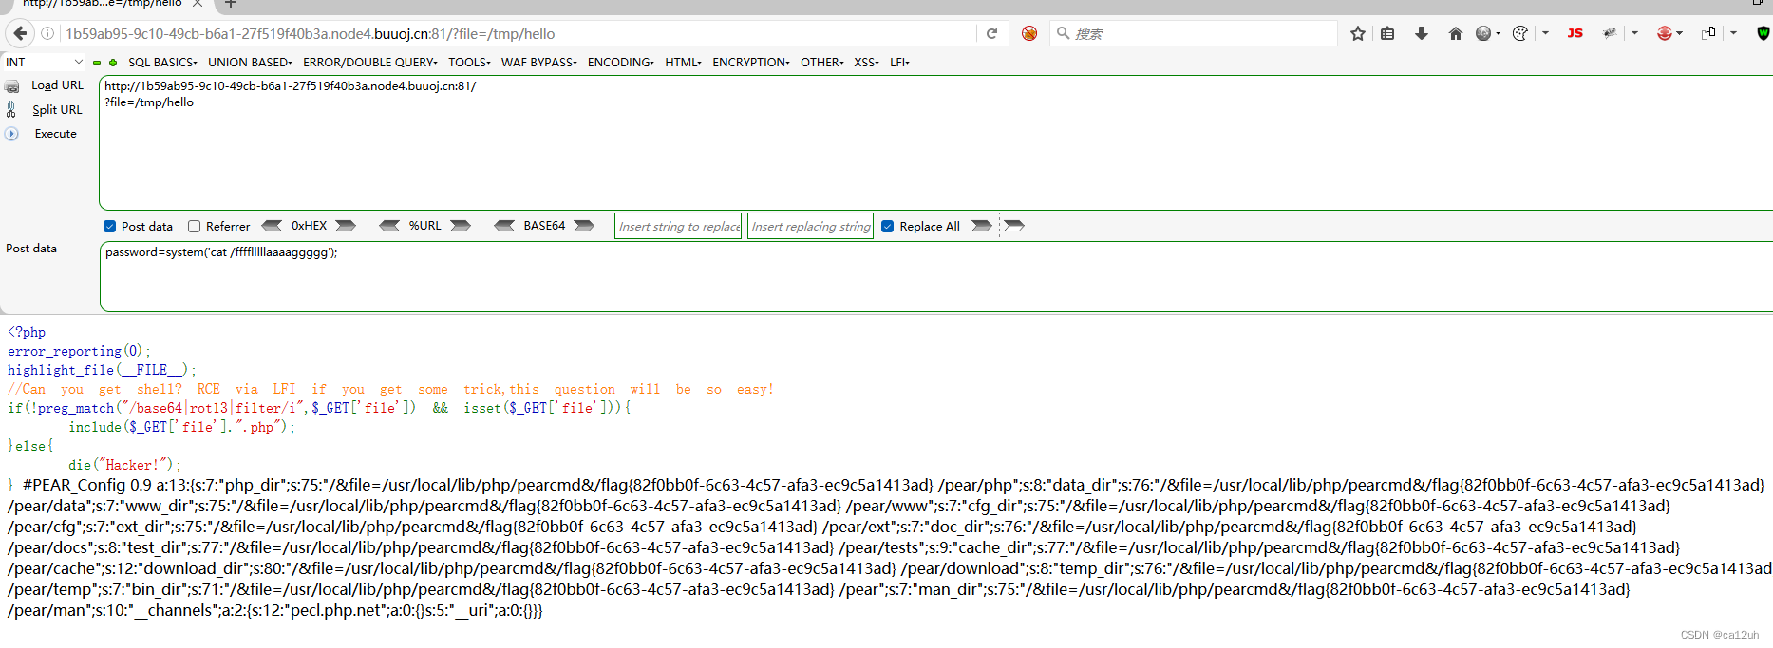Viewport: 1773px width, 648px height.
Task: Click the Insert string to replace field
Action: tap(678, 226)
